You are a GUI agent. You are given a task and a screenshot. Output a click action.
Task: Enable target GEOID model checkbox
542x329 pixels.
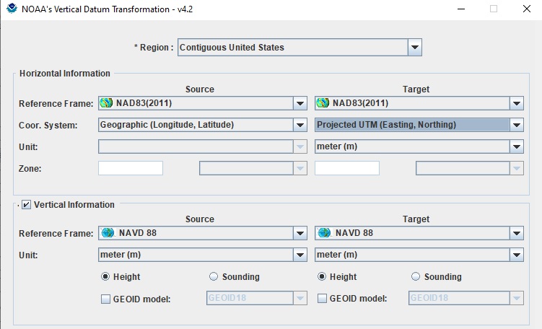click(x=322, y=299)
